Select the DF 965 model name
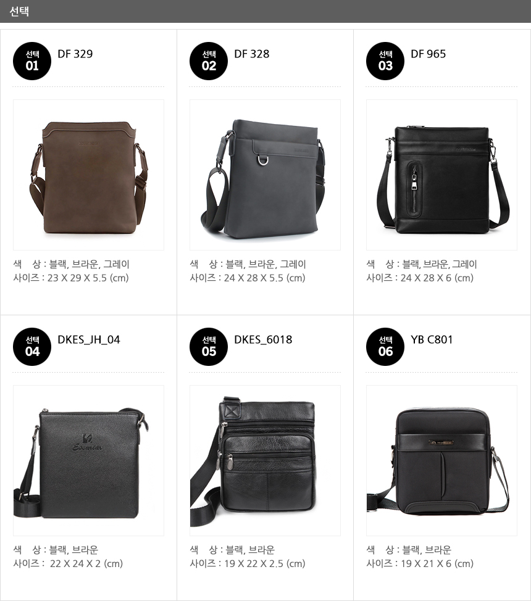531x601 pixels. (428, 54)
